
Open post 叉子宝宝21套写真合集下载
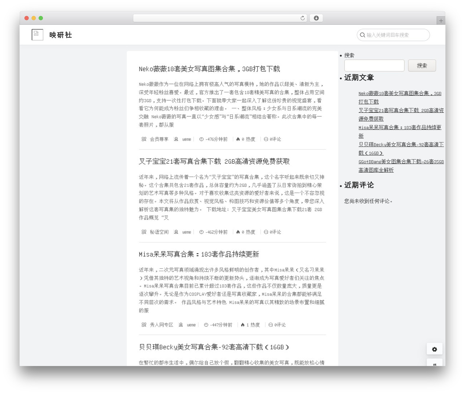point(214,161)
